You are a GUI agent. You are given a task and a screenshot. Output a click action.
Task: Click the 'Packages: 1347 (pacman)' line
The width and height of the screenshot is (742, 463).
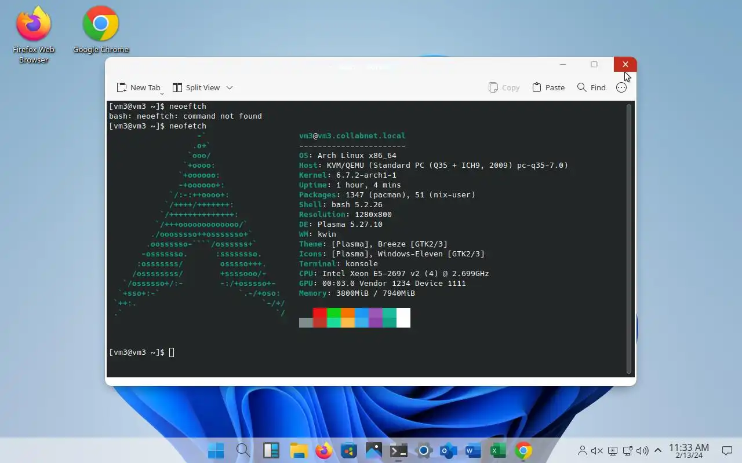(387, 195)
